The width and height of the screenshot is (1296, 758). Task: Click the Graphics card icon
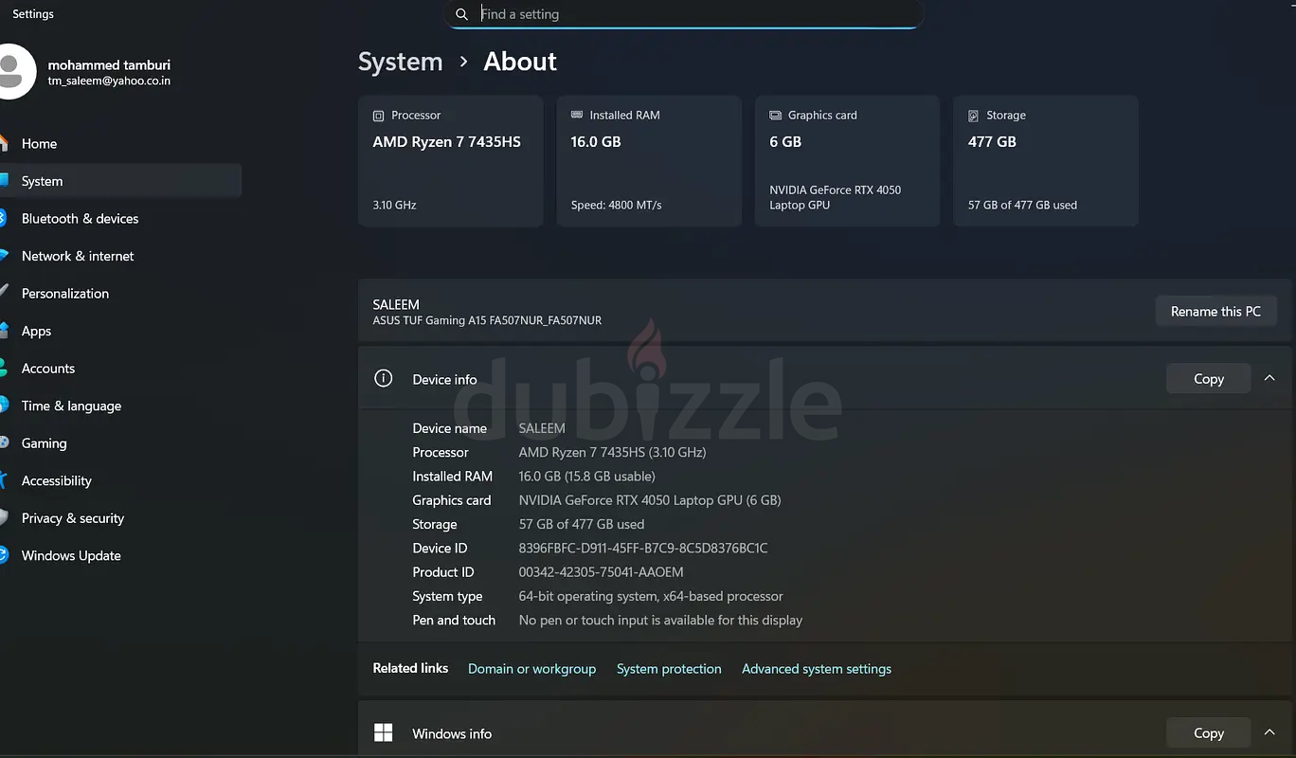click(x=775, y=116)
